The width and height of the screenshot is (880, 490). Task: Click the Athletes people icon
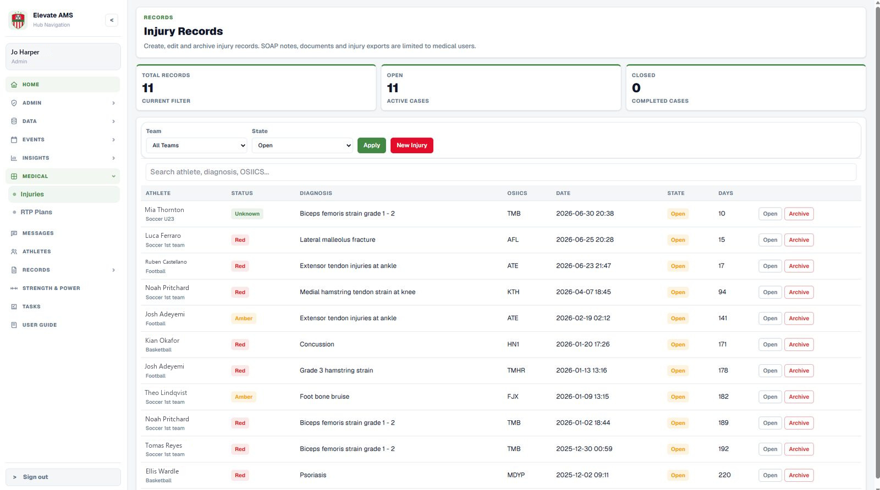(x=14, y=252)
